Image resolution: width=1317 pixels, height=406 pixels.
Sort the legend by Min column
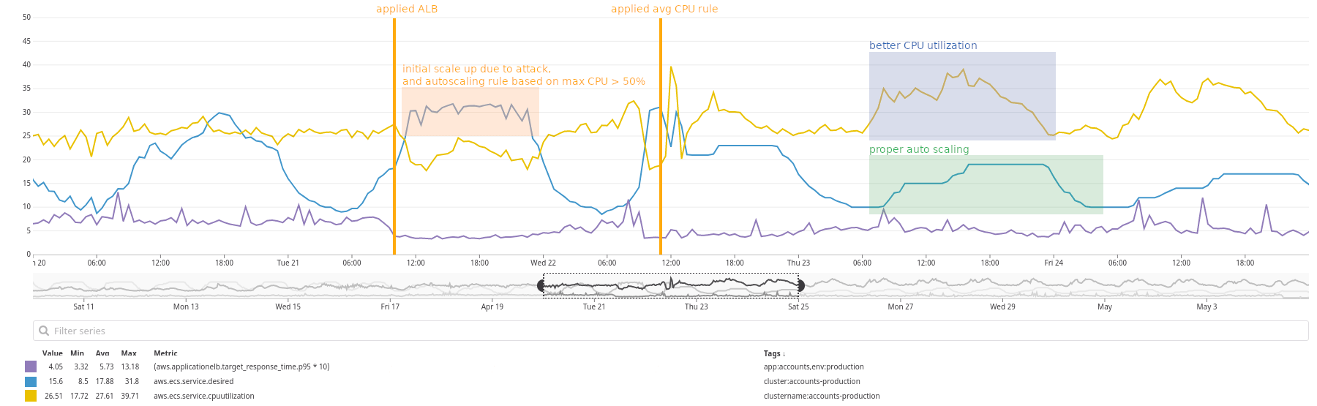point(77,353)
